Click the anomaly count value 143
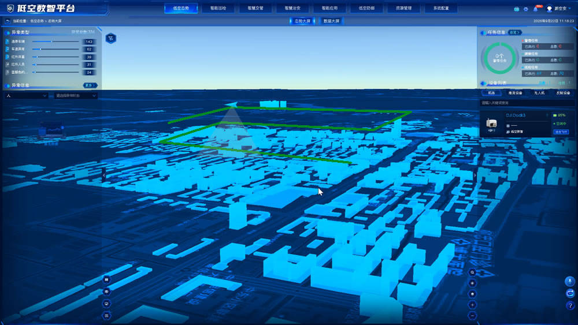Viewport: 578px width, 325px height. tap(89, 42)
